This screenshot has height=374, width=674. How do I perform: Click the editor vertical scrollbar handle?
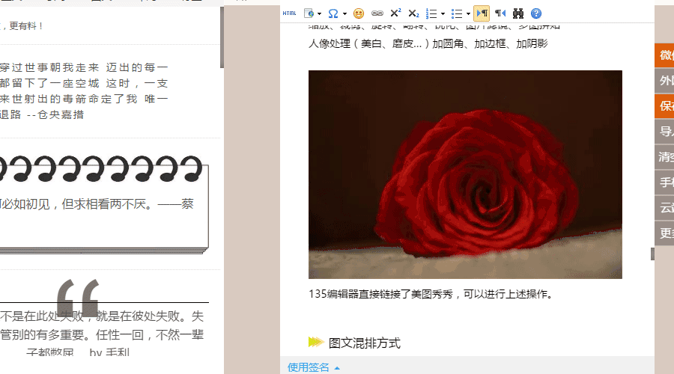coord(652,254)
